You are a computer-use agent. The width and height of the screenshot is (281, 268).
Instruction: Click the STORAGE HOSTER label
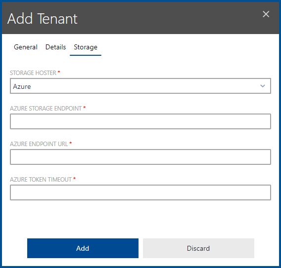[x=33, y=73]
